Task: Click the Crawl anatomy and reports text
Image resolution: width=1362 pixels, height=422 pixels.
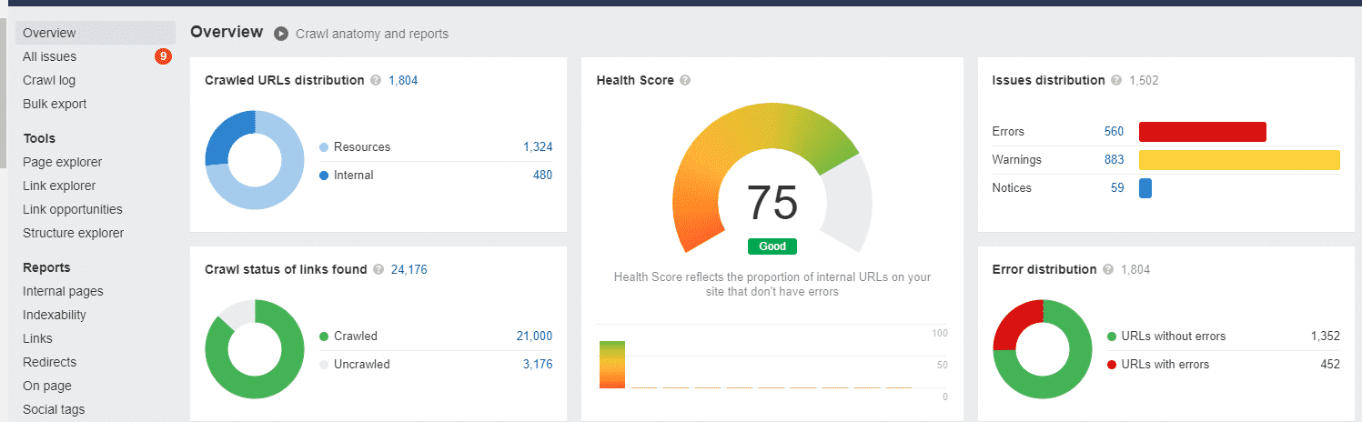Action: [372, 34]
